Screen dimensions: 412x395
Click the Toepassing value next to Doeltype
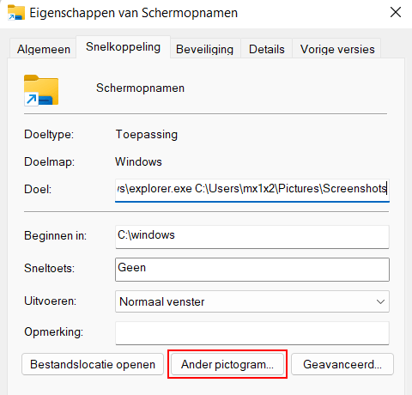tap(147, 135)
